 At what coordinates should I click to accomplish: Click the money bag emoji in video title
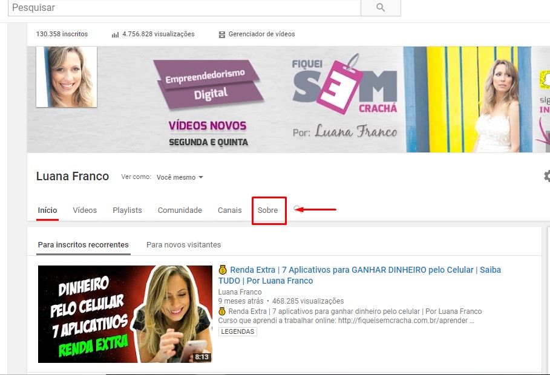(223, 270)
